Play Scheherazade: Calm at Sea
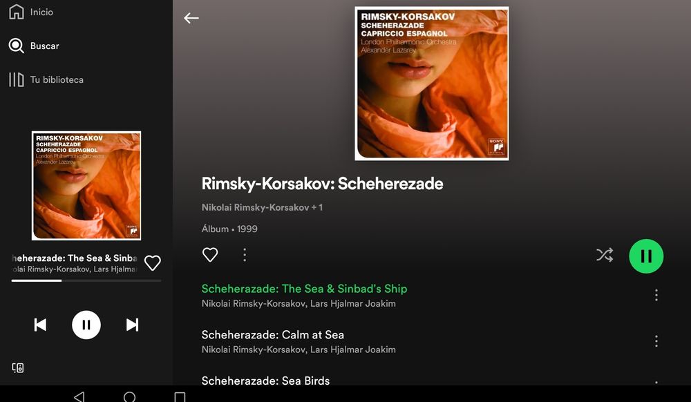This screenshot has height=402, width=691. pyautogui.click(x=273, y=335)
